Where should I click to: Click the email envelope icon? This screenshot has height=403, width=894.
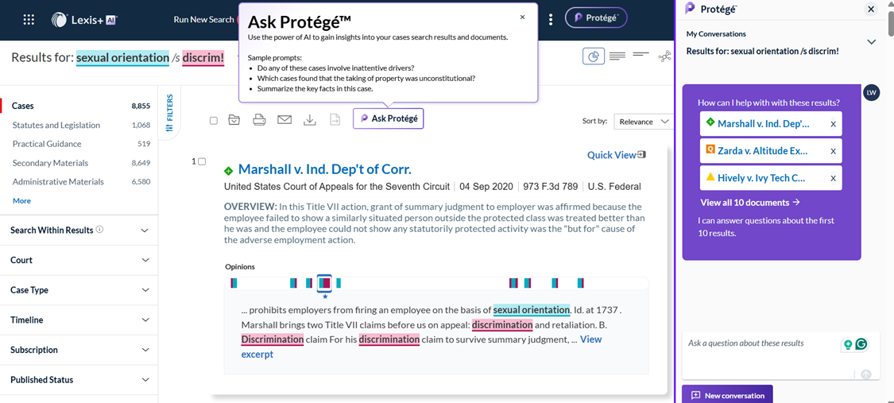284,120
